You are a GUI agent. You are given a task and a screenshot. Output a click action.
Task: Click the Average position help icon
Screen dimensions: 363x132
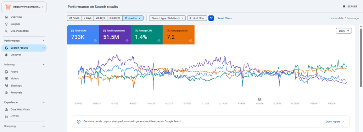[x=190, y=41]
